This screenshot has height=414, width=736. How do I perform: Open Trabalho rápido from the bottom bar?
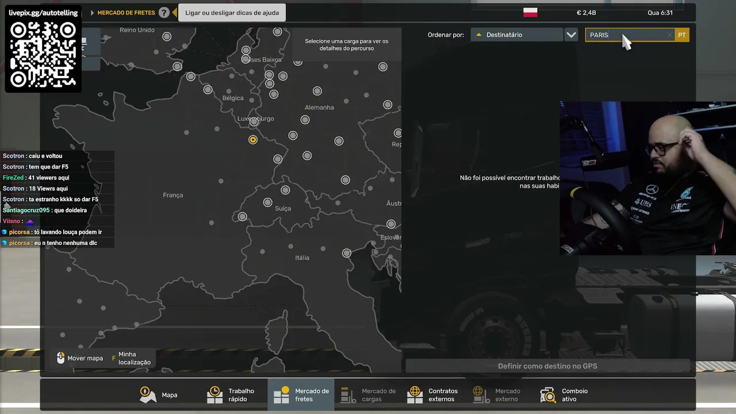pos(231,395)
